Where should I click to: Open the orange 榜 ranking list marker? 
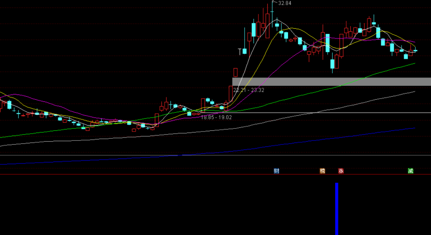[x=322, y=171]
